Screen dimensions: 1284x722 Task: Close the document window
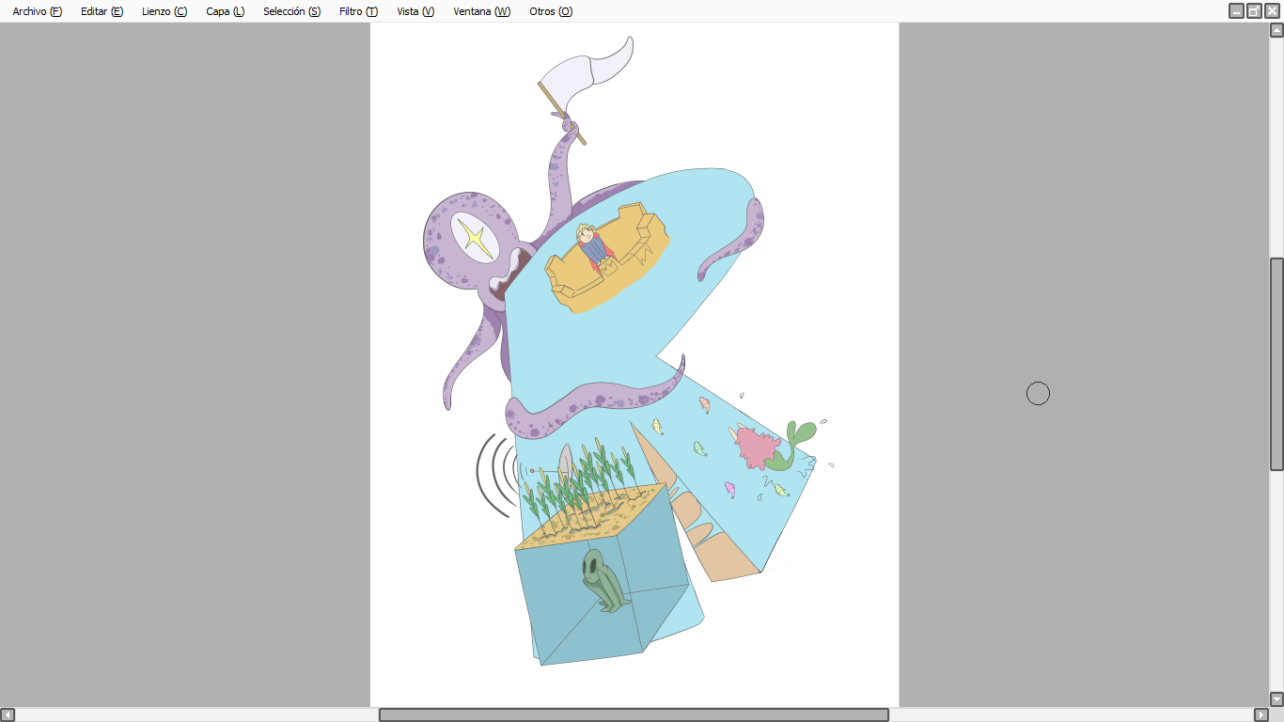point(1272,11)
